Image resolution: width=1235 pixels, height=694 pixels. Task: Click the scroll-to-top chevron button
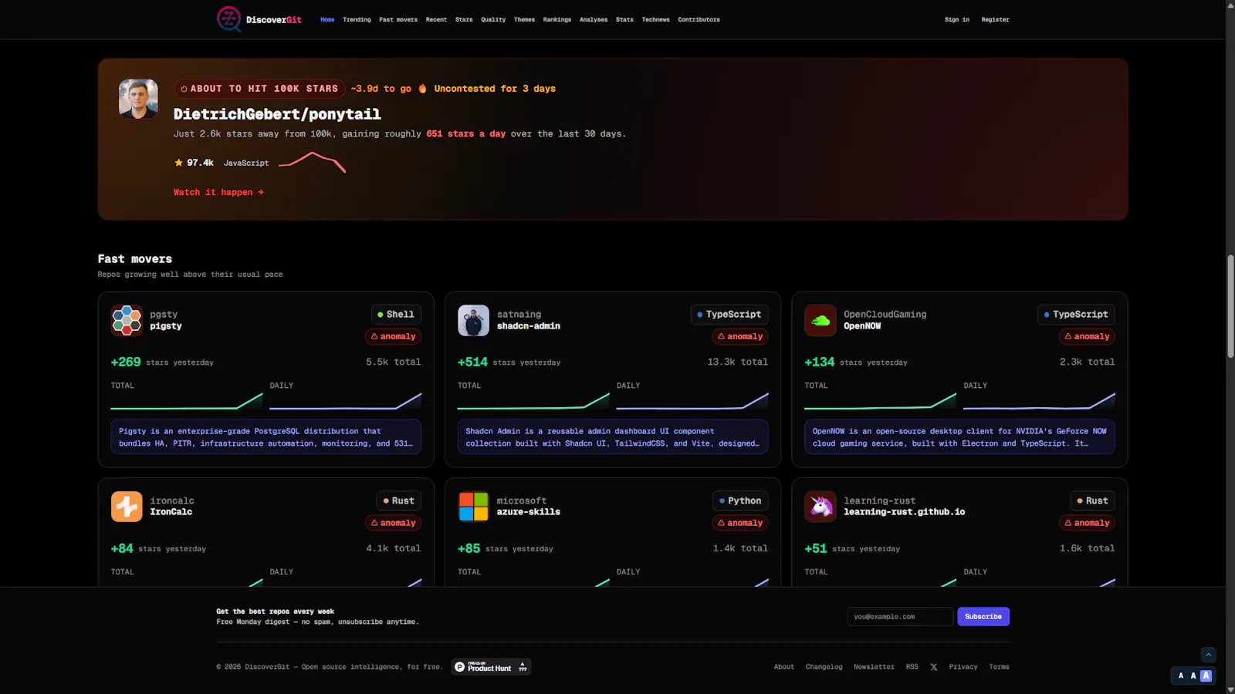coord(1209,655)
